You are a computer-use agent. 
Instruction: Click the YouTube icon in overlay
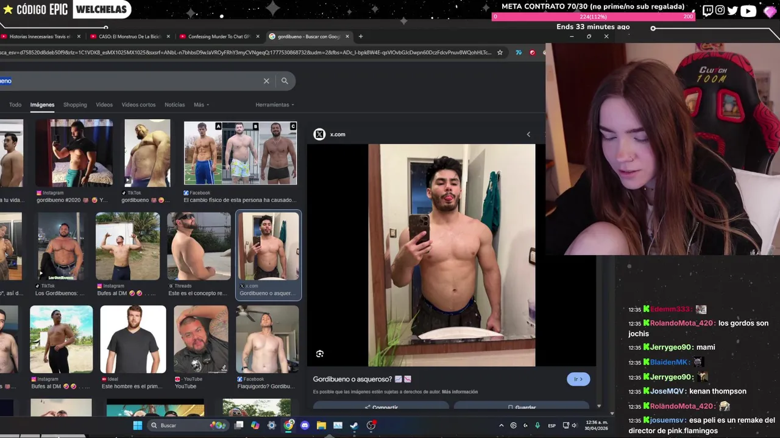(x=748, y=10)
